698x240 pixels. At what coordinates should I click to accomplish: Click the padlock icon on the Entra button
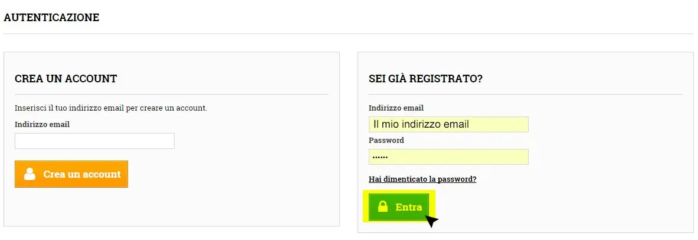click(383, 206)
